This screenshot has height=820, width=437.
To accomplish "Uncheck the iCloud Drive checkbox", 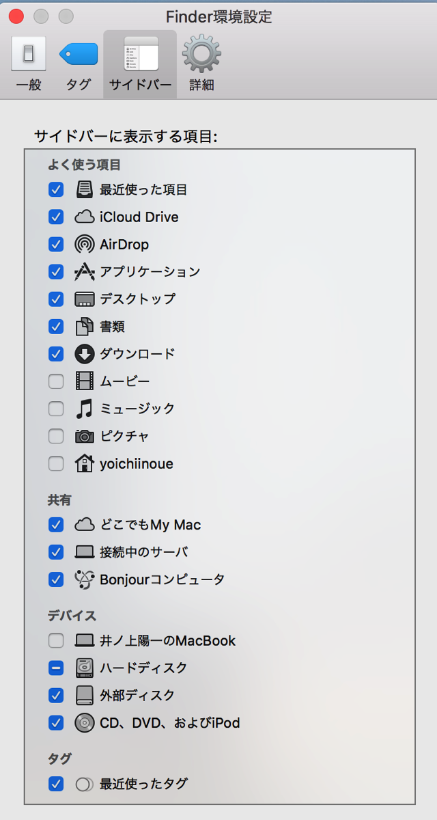I will pyautogui.click(x=56, y=217).
